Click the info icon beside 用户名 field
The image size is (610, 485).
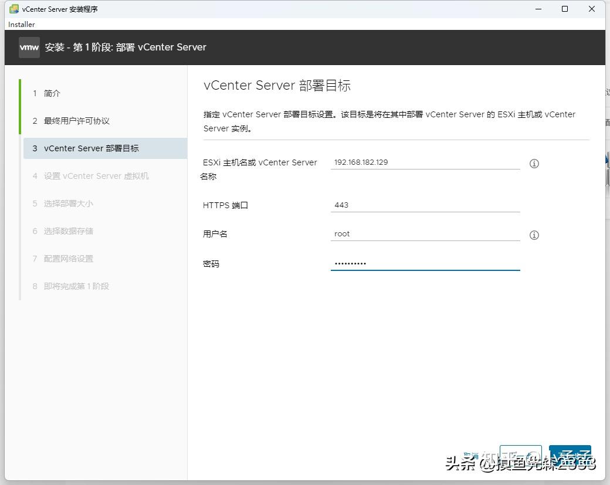[534, 235]
